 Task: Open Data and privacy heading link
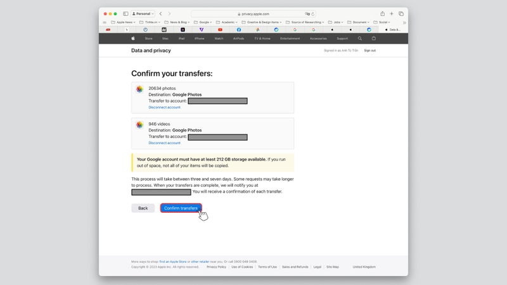click(x=151, y=51)
